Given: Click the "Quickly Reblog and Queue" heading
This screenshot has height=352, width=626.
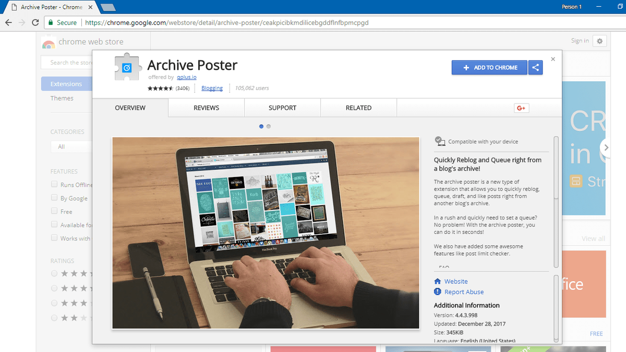Looking at the screenshot, I should 488,164.
